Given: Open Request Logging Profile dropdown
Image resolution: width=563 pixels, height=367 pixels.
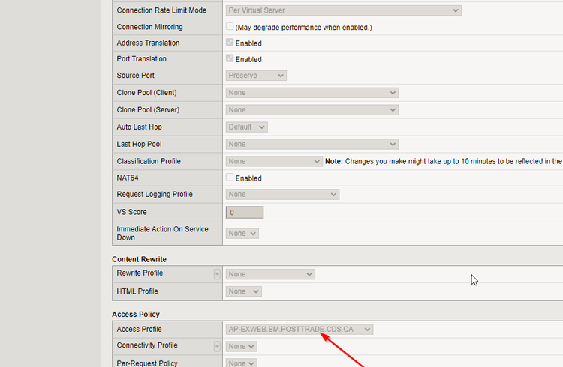Looking at the screenshot, I should pos(282,195).
